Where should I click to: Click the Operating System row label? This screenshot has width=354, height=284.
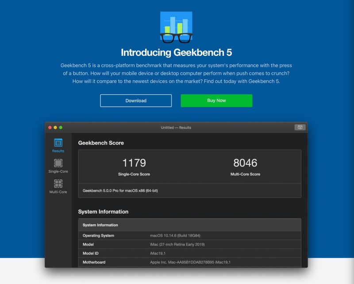click(98, 236)
